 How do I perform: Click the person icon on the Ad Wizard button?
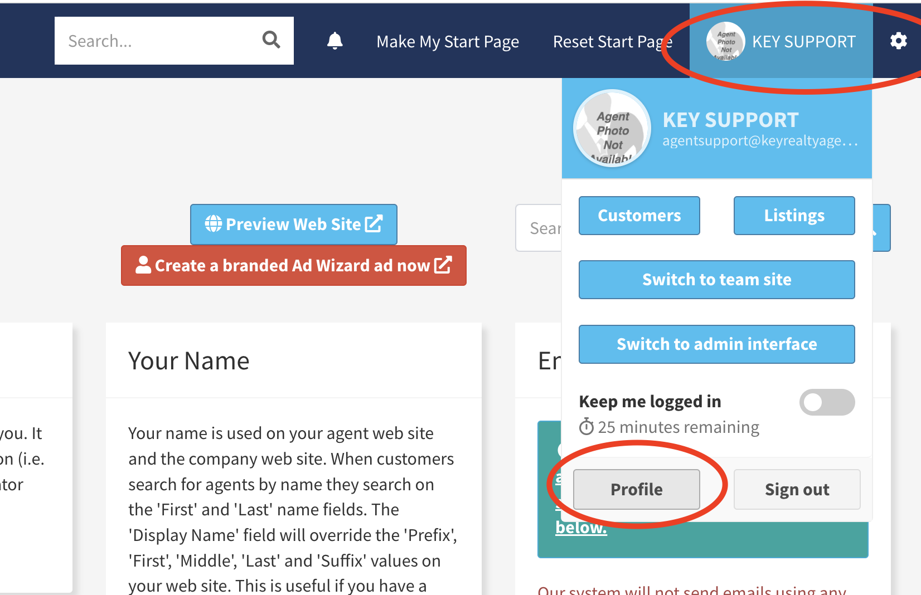[144, 265]
